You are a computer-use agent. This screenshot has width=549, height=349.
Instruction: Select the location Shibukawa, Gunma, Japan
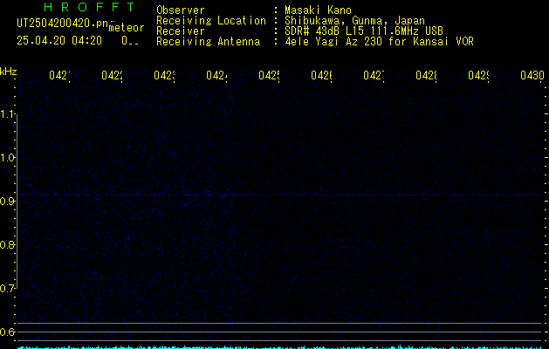point(354,21)
